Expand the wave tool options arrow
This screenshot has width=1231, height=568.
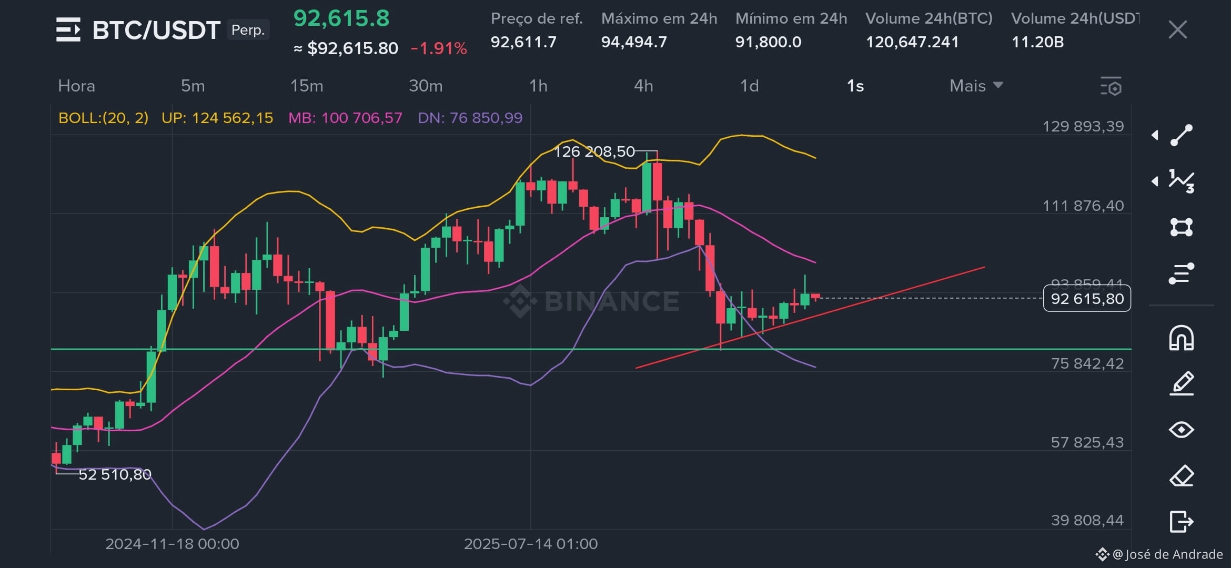click(1155, 181)
